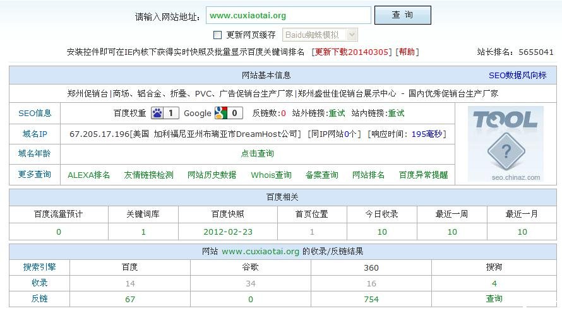Click Baidu 收录 count 14
Viewport: 562px width, 311px height.
tap(130, 283)
